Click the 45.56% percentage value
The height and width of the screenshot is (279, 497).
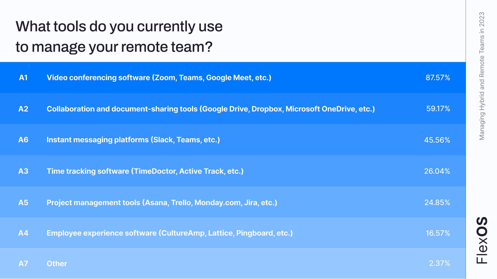click(437, 140)
